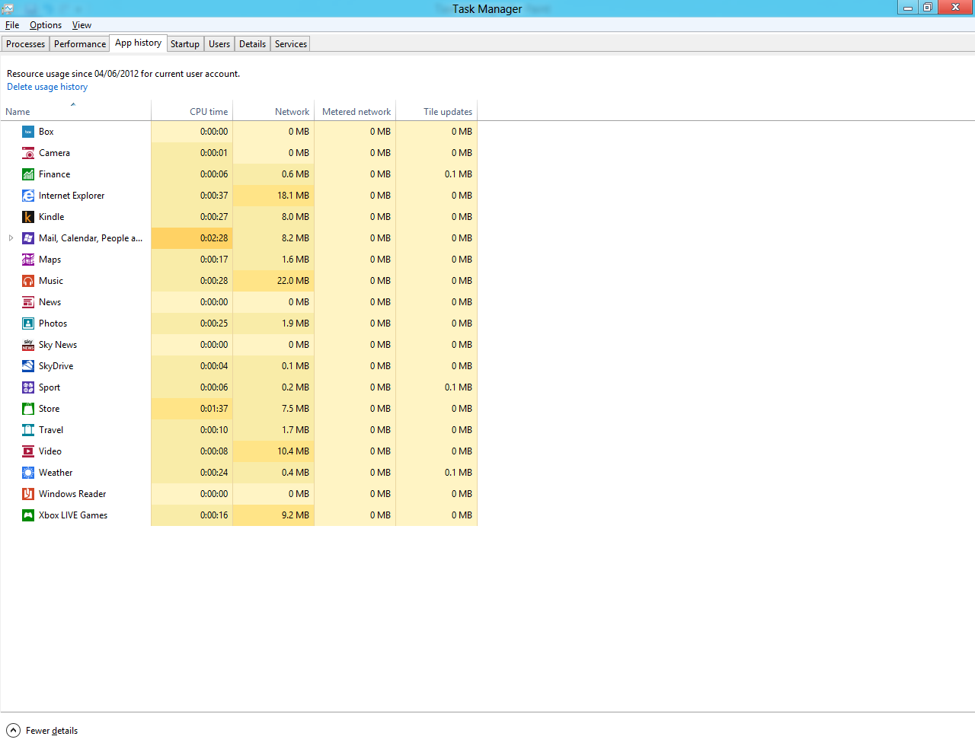Select the App history tab
975x749 pixels.
pyautogui.click(x=138, y=43)
